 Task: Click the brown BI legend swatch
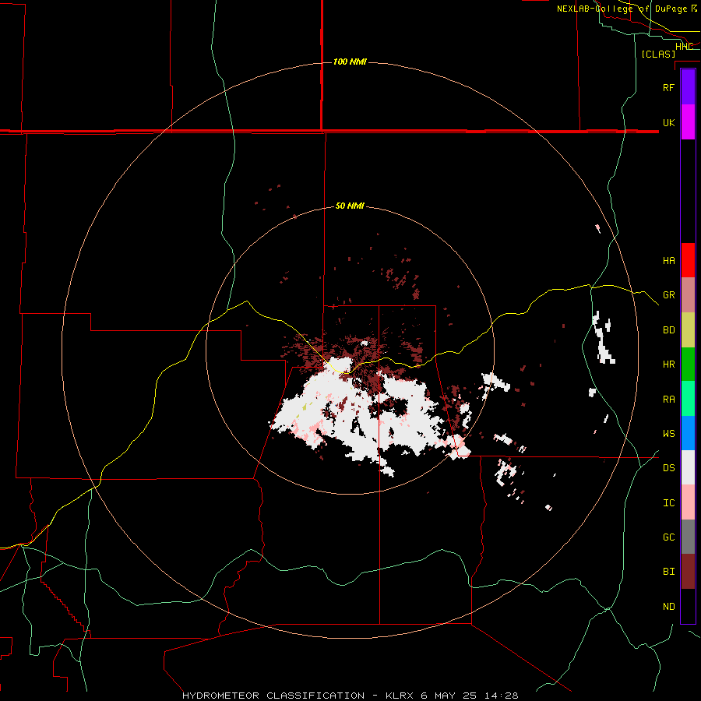[688, 572]
